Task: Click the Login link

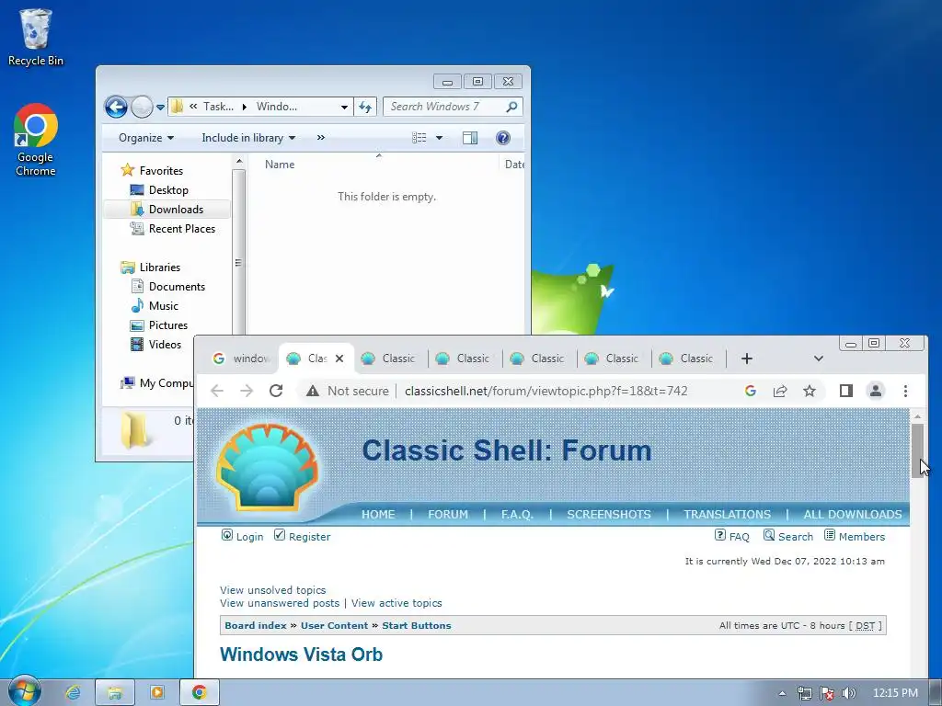Action: (x=243, y=536)
